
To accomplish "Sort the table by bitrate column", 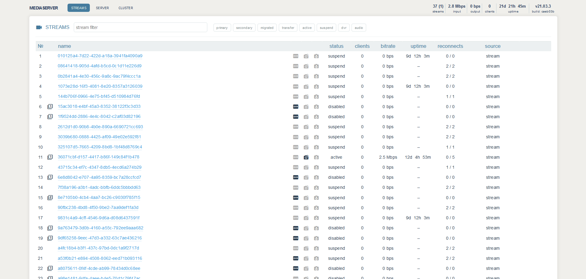I will coord(388,46).
